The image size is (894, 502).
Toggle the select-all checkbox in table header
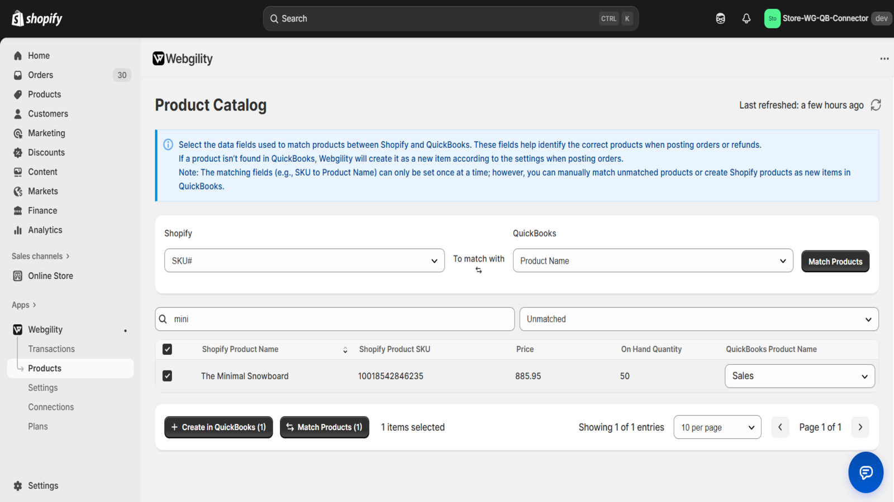pos(167,349)
